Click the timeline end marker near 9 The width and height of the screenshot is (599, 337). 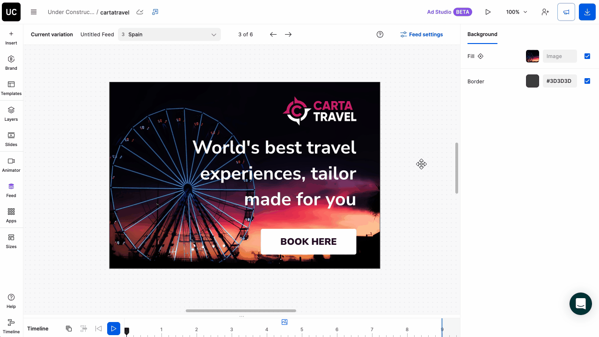pyautogui.click(x=442, y=328)
